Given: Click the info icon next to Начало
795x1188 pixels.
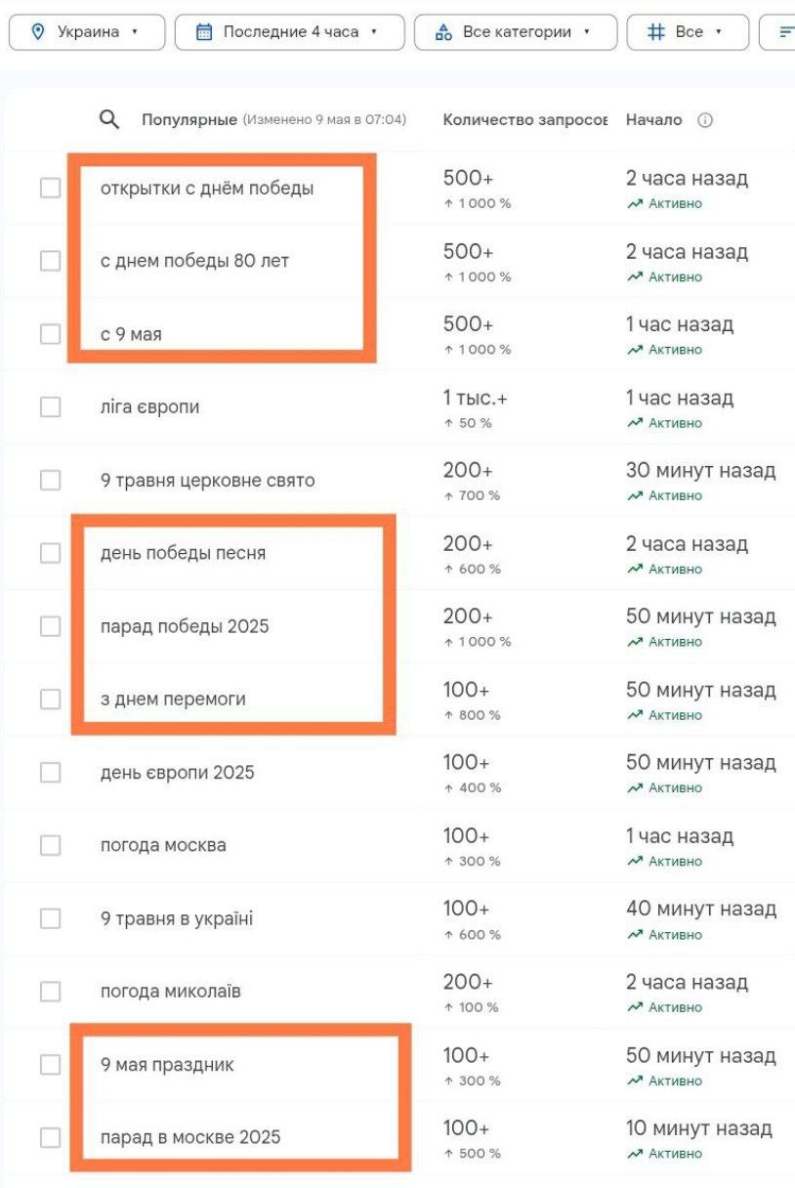Looking at the screenshot, I should (x=705, y=120).
